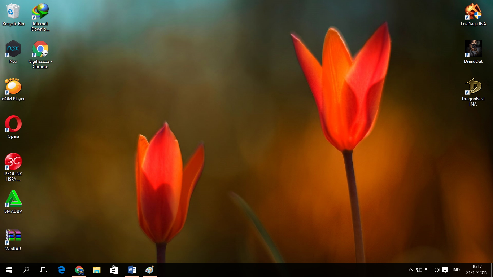
Task: Open the Action Center notifications
Action: click(445, 269)
